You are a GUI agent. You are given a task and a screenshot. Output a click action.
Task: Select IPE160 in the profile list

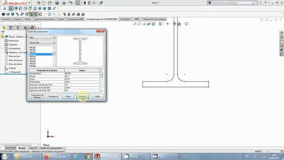pos(33,48)
